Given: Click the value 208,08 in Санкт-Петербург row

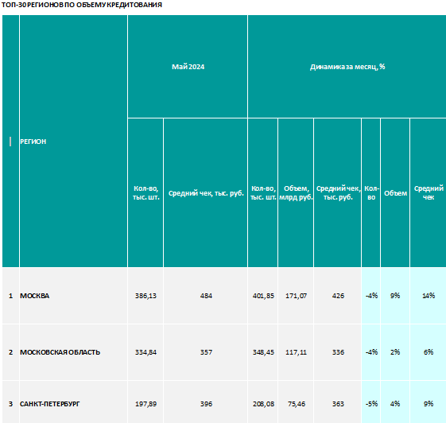Looking at the screenshot, I should click(x=263, y=404).
